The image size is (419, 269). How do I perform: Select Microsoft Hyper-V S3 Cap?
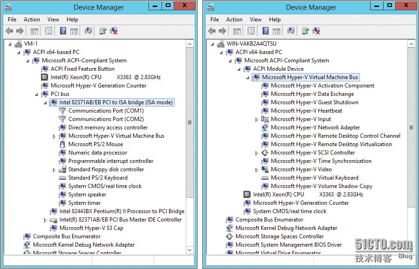pyautogui.click(x=91, y=228)
